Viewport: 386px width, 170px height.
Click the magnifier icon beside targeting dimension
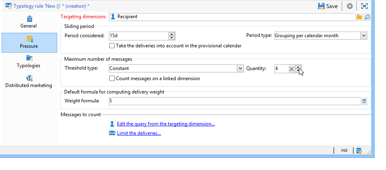[x=367, y=17]
